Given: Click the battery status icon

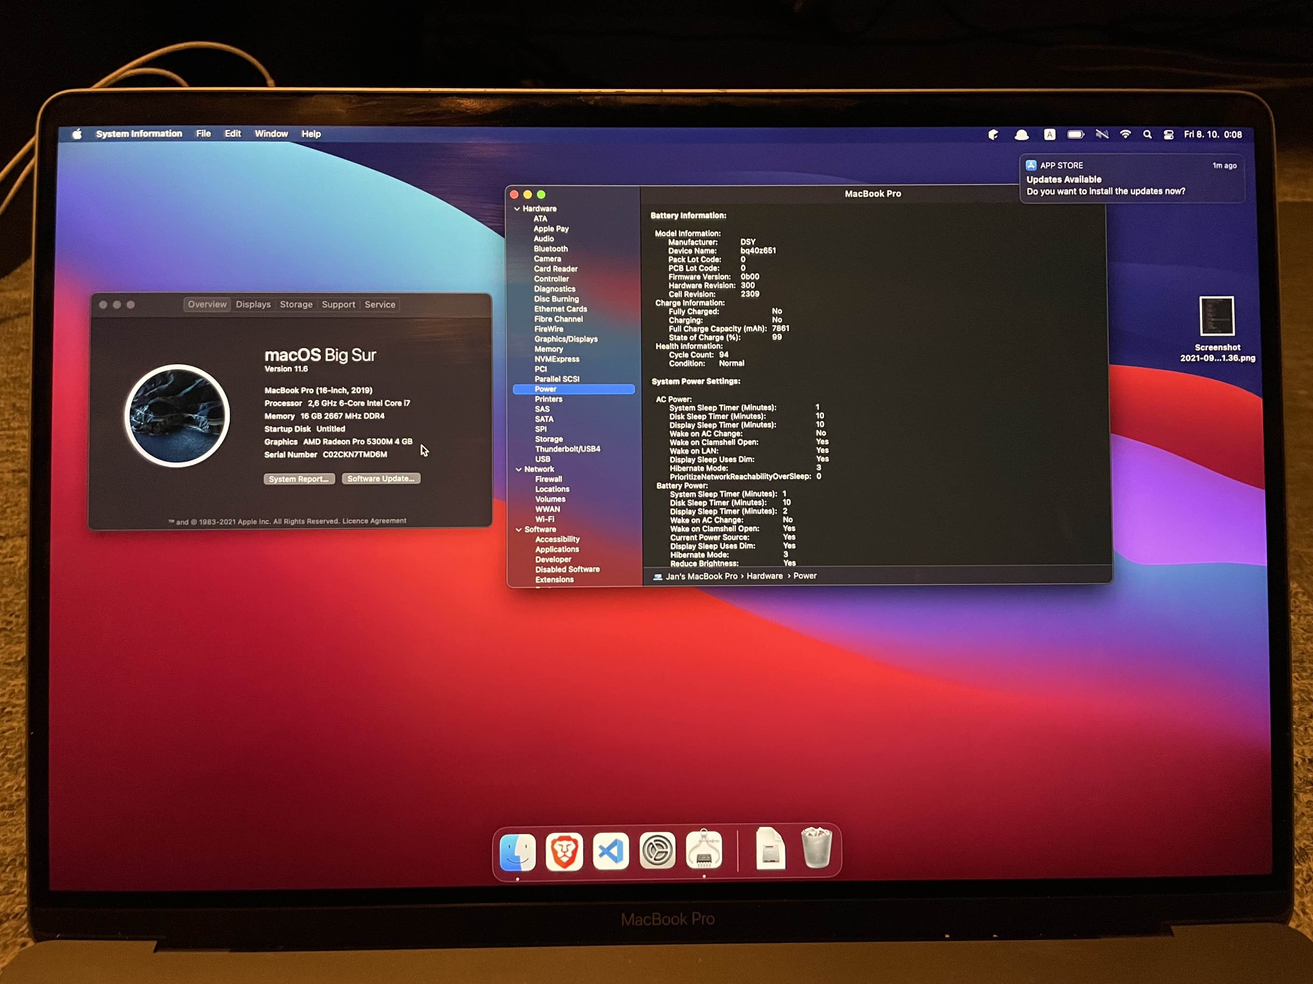Looking at the screenshot, I should coord(1076,135).
